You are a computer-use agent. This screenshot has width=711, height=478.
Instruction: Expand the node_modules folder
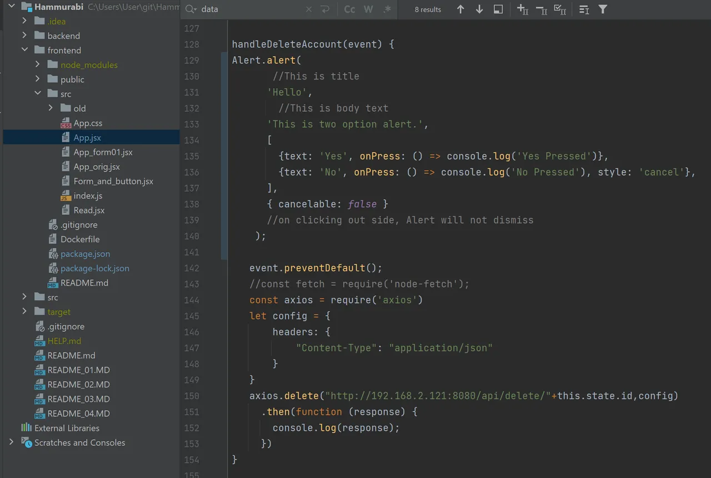pyautogui.click(x=37, y=64)
